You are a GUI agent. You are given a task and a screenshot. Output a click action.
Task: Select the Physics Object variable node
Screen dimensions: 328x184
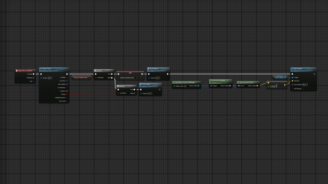point(280,77)
